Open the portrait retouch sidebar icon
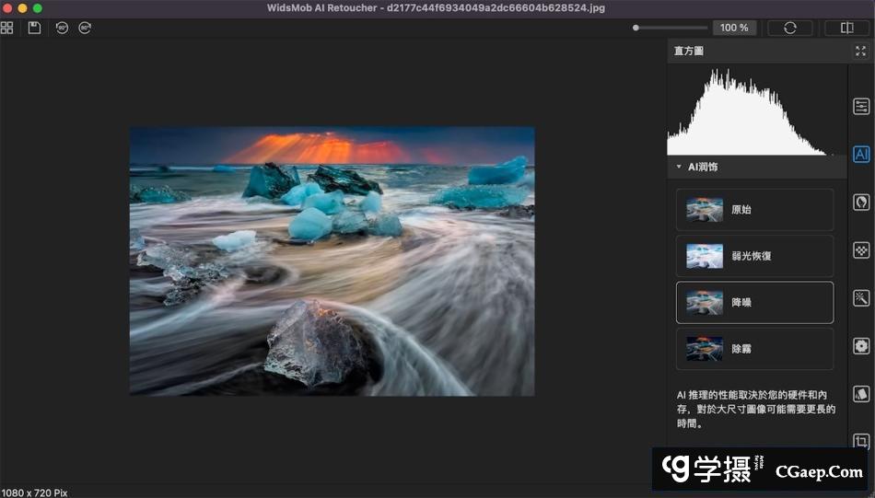The height and width of the screenshot is (498, 875). [861, 201]
